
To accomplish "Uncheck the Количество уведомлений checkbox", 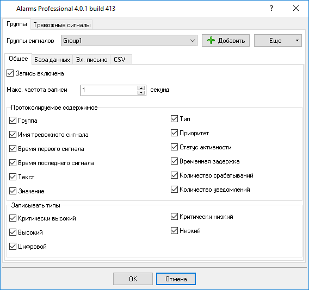I will pos(174,190).
